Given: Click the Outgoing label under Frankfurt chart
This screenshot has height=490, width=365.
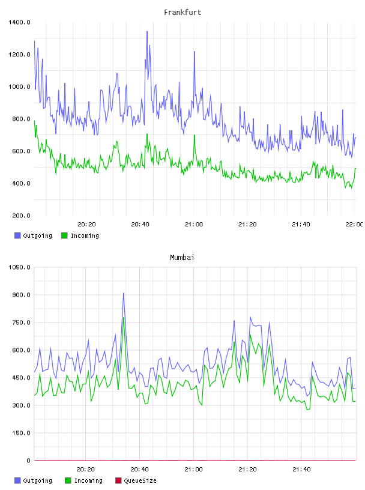Looking at the screenshot, I should pos(37,235).
